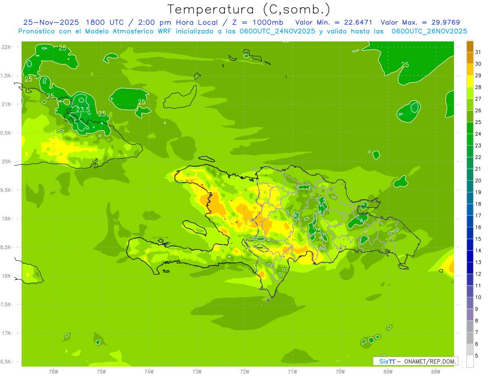
Task: Click the orange swatch between 30 and 31
Action: pyautogui.click(x=470, y=58)
